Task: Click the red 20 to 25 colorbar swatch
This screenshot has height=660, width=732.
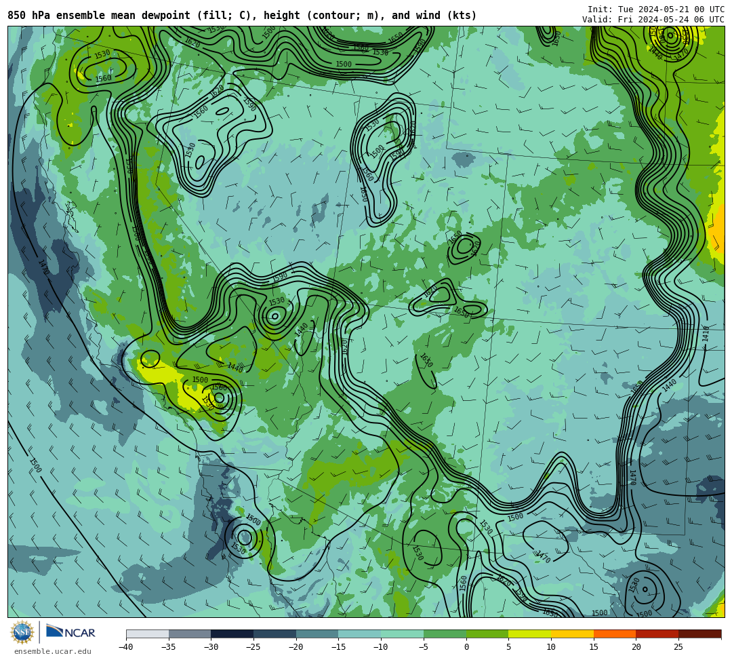Action: pos(657,634)
